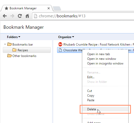Image resolution: width=134 pixels, height=123 pixels.
Task: Open the Folders dropdown menu
Action: [14, 37]
